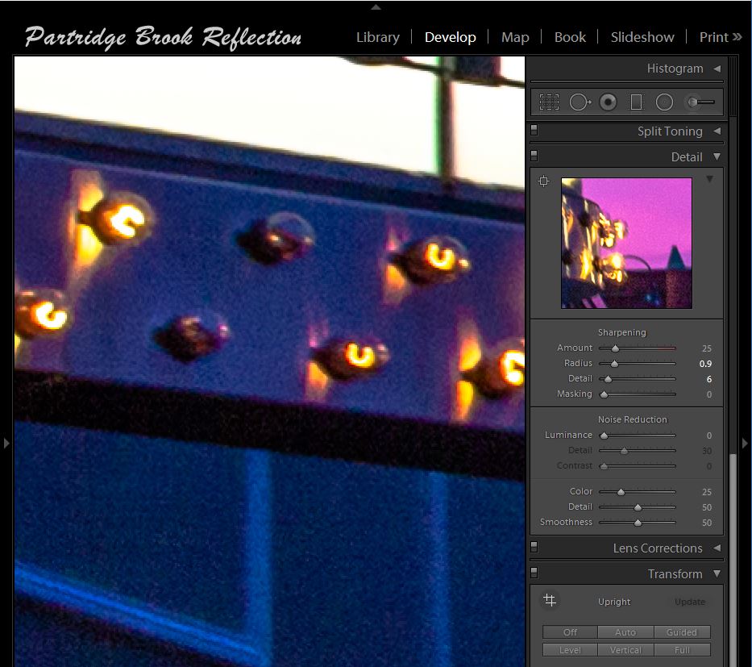Collapse the Detail panel
752x667 pixels.
click(717, 156)
